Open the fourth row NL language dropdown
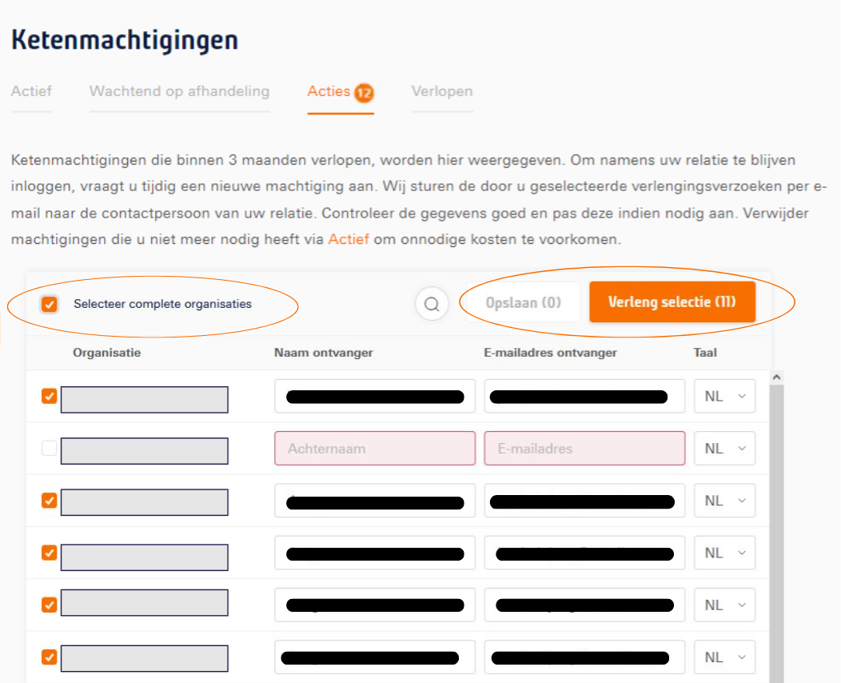This screenshot has width=841, height=683. pos(724,553)
